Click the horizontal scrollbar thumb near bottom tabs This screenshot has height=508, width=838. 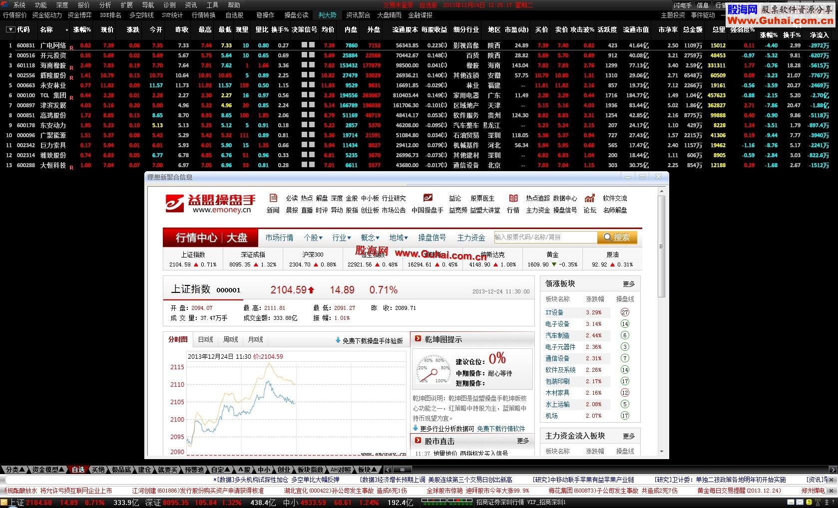click(403, 470)
